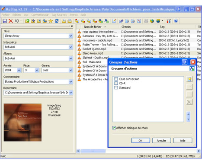Check the Standard action group

pyautogui.click(x=116, y=87)
